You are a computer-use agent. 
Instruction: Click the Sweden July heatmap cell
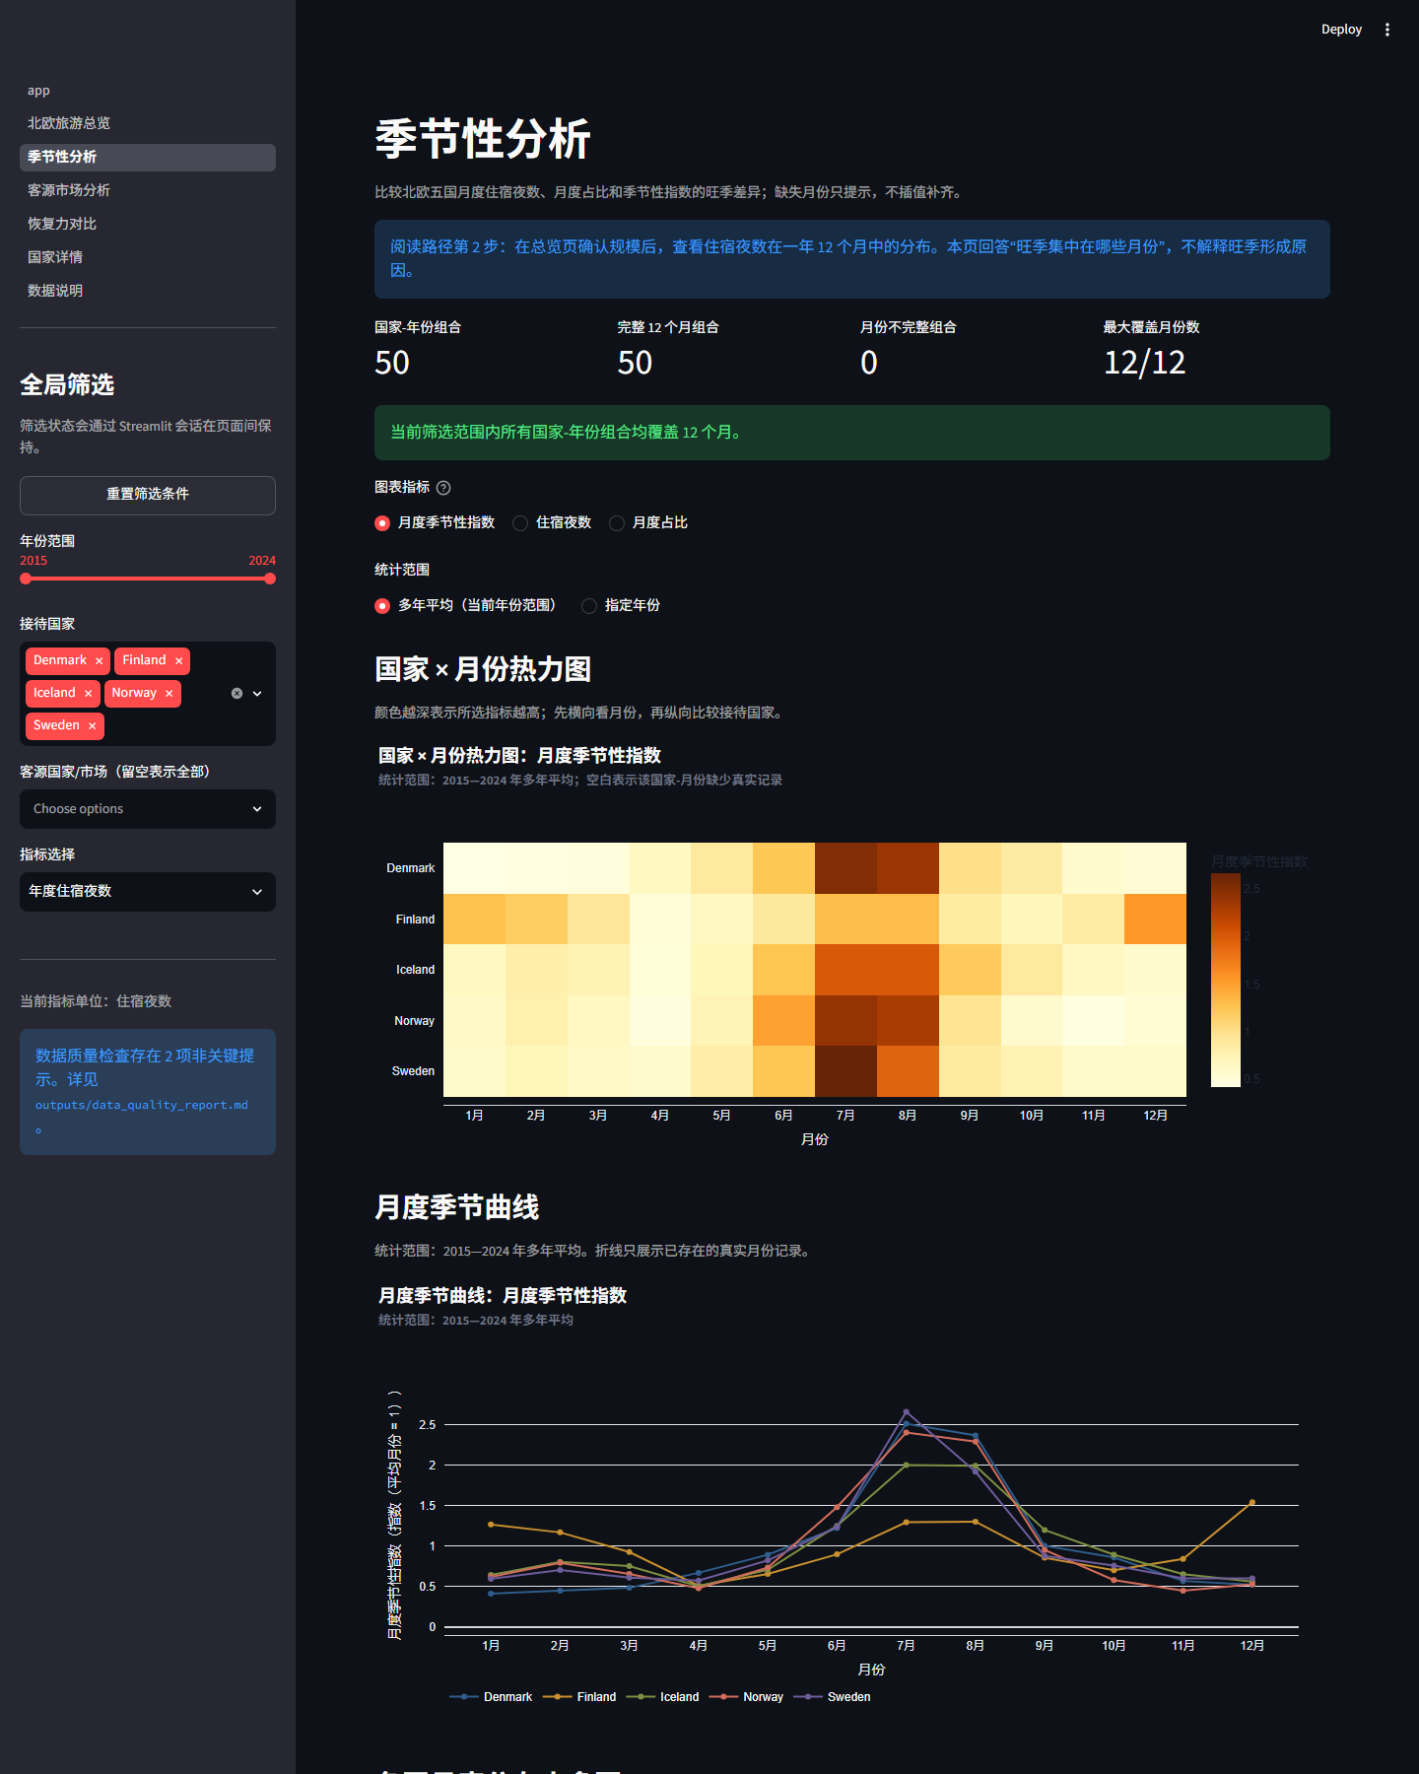(845, 1071)
